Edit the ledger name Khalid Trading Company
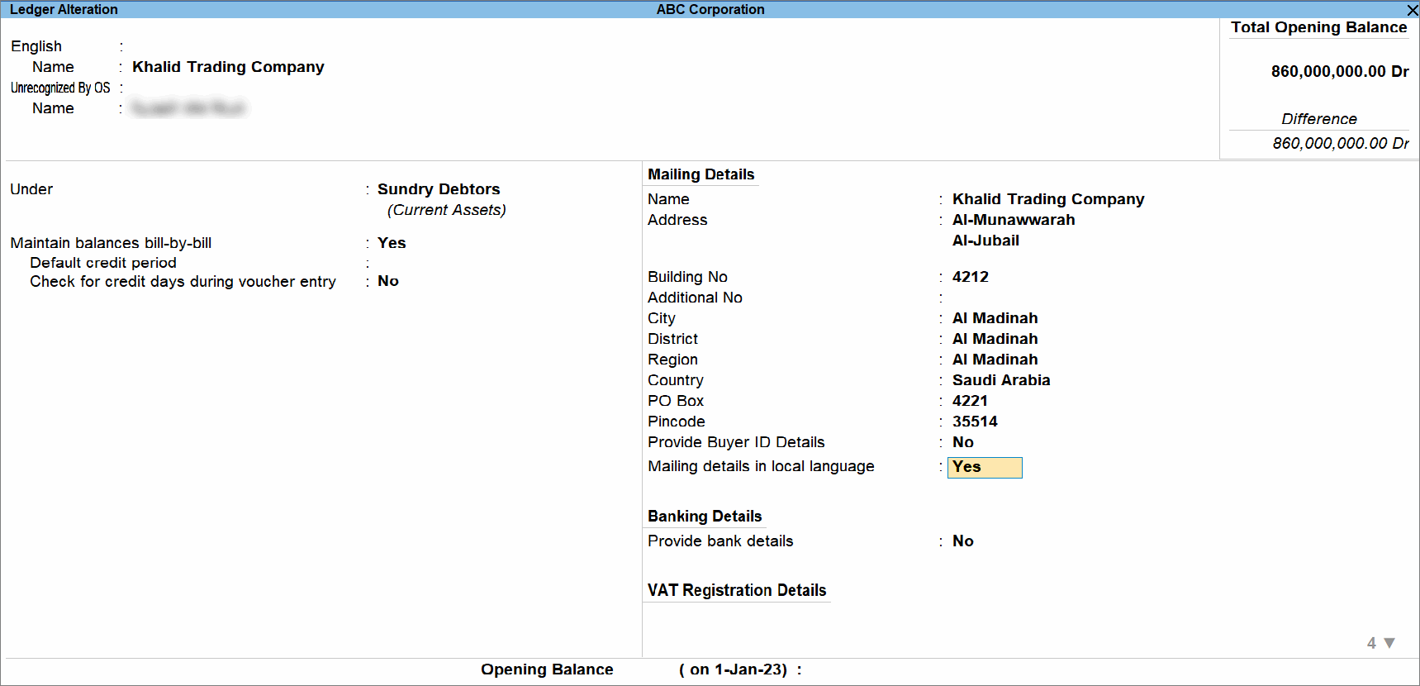 [x=228, y=67]
